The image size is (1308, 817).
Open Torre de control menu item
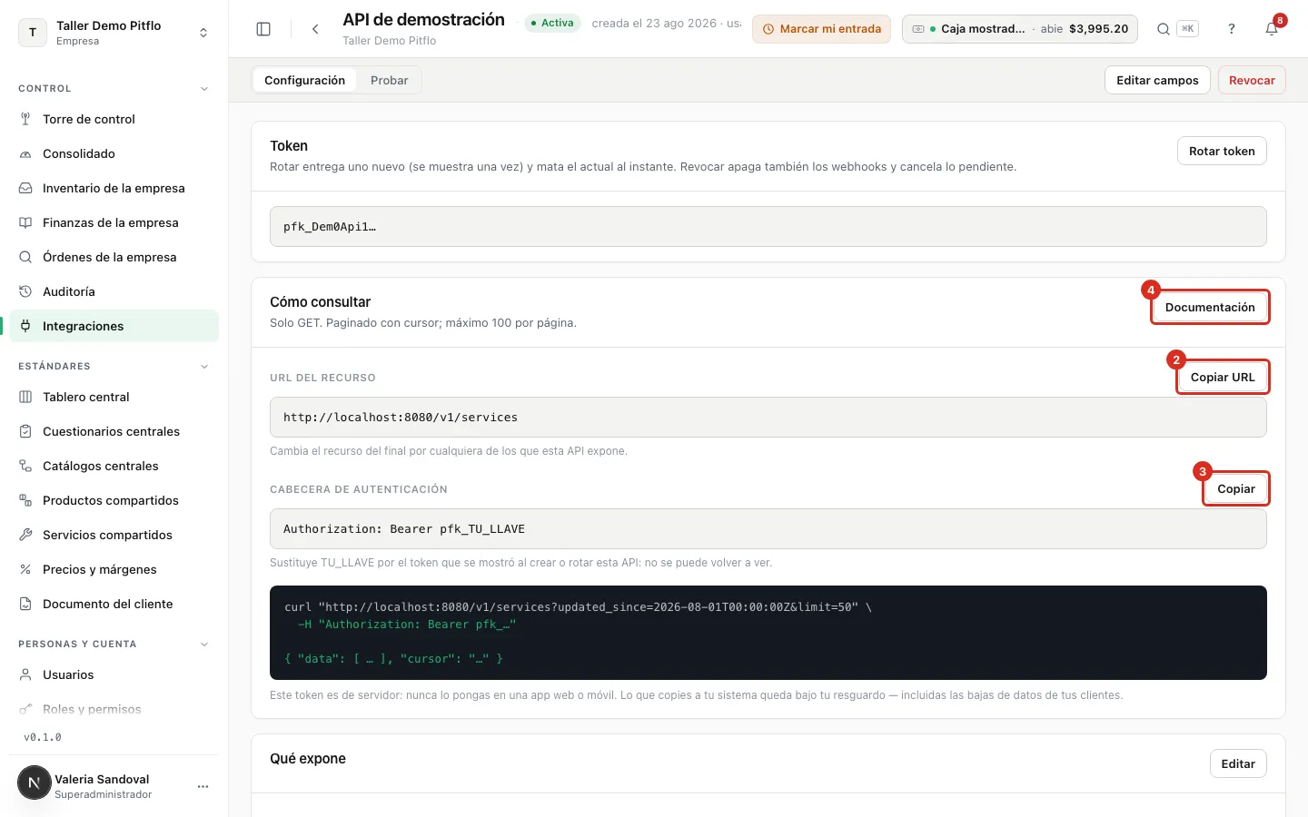click(114, 119)
